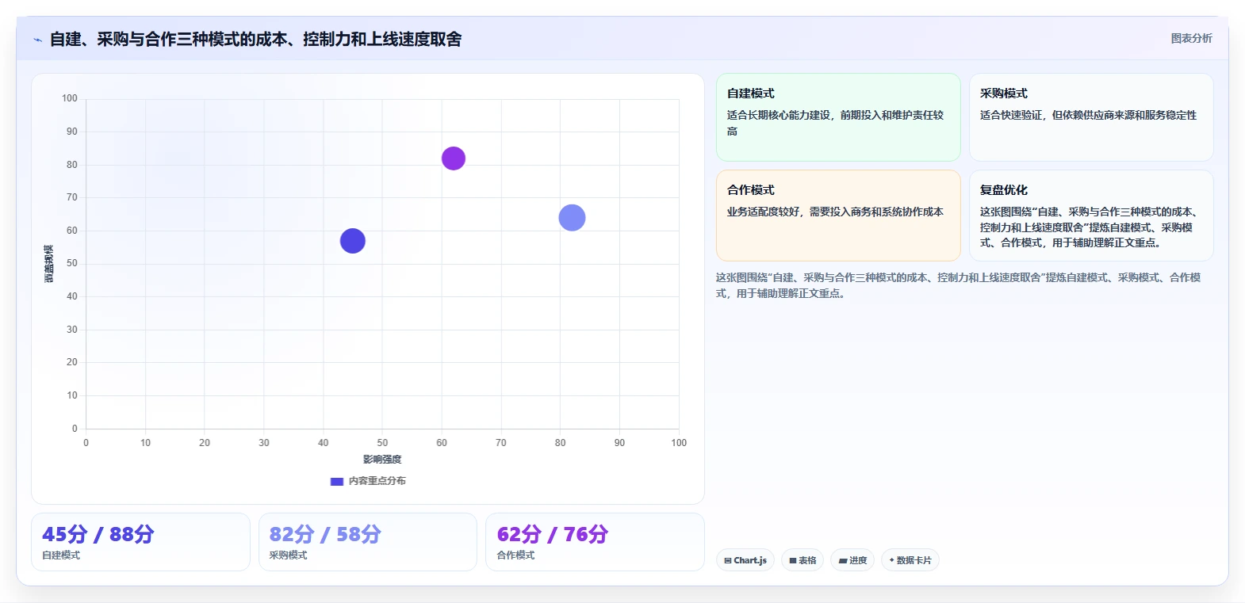Select the 62分 / 76分 合作模式 stat card
The image size is (1245, 603).
pos(595,542)
